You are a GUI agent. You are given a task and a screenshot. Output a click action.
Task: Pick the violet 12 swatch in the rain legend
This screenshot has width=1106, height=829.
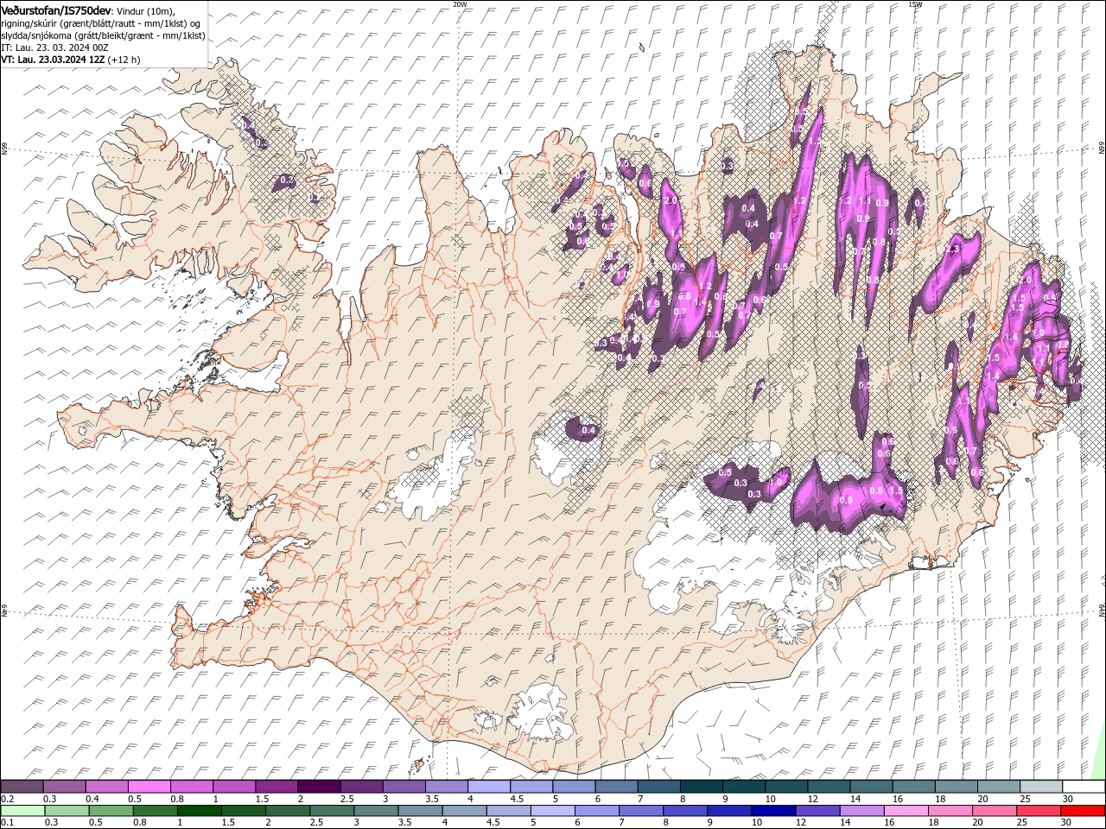tap(817, 811)
